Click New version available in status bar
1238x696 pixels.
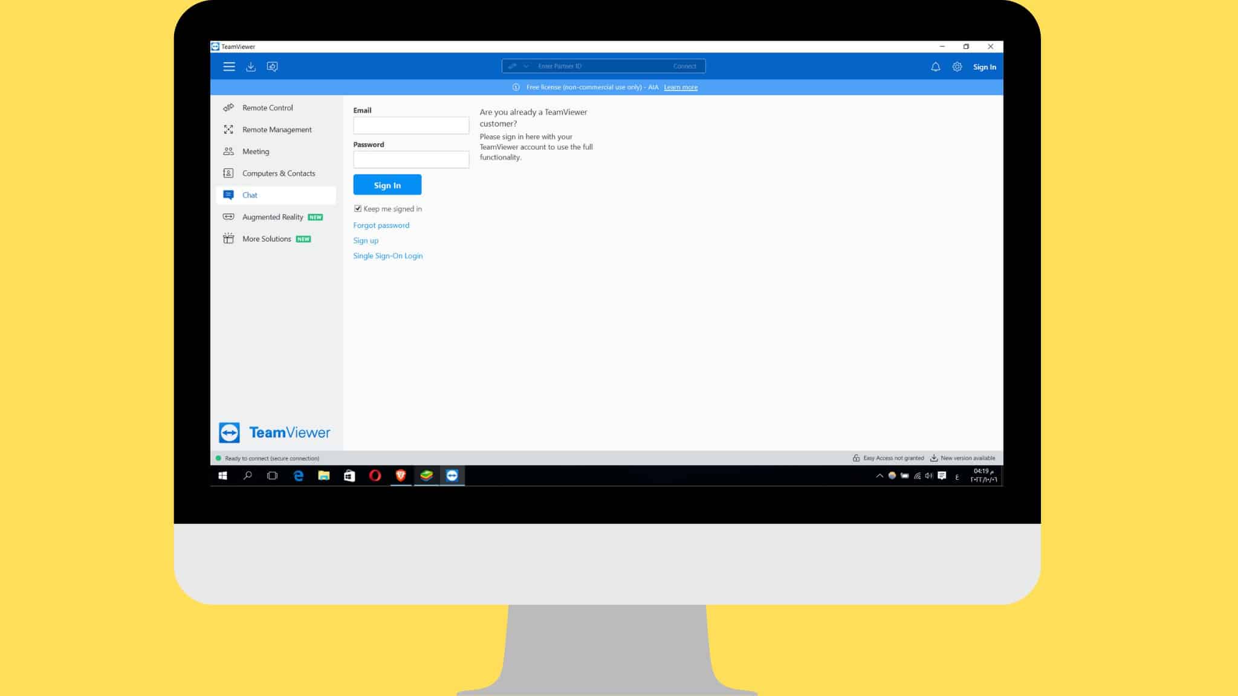(962, 458)
